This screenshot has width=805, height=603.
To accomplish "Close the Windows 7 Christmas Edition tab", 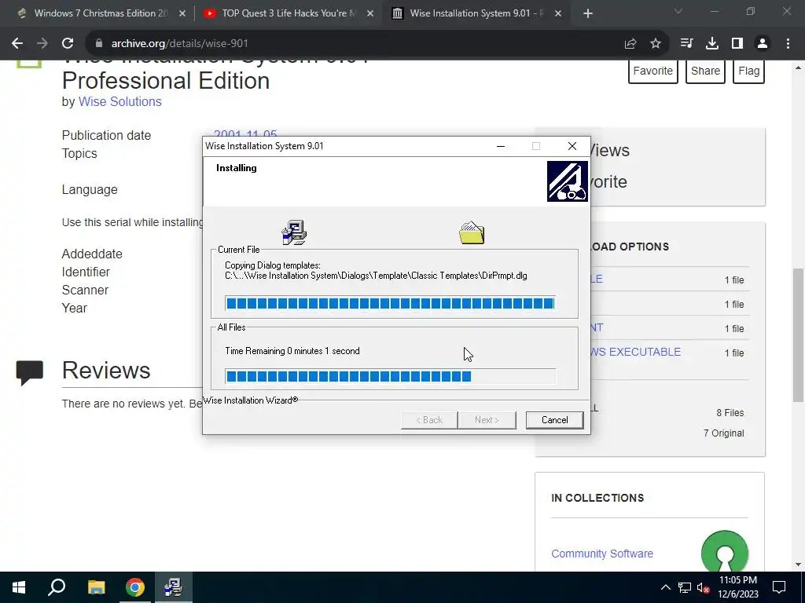I will point(182,14).
